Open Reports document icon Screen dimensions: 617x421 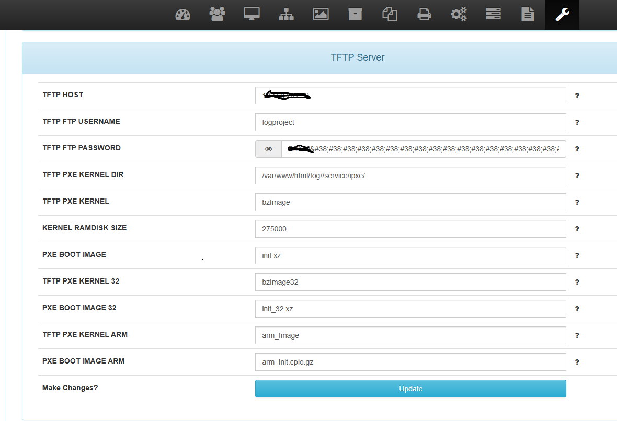528,15
